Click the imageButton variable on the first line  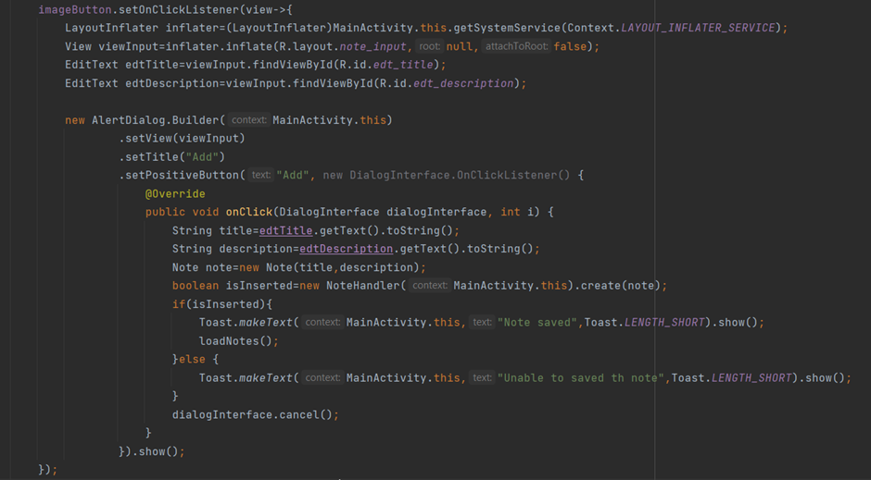pos(75,9)
